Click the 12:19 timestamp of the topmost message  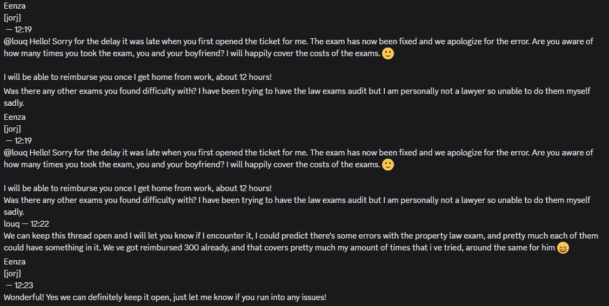click(x=23, y=30)
